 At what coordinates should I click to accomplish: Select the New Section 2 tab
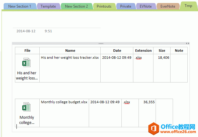pyautogui.click(x=76, y=6)
